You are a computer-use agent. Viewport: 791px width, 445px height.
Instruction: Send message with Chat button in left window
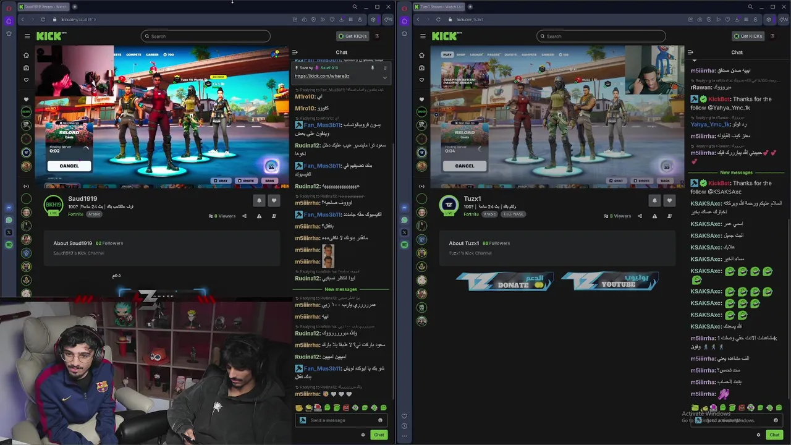[379, 434]
